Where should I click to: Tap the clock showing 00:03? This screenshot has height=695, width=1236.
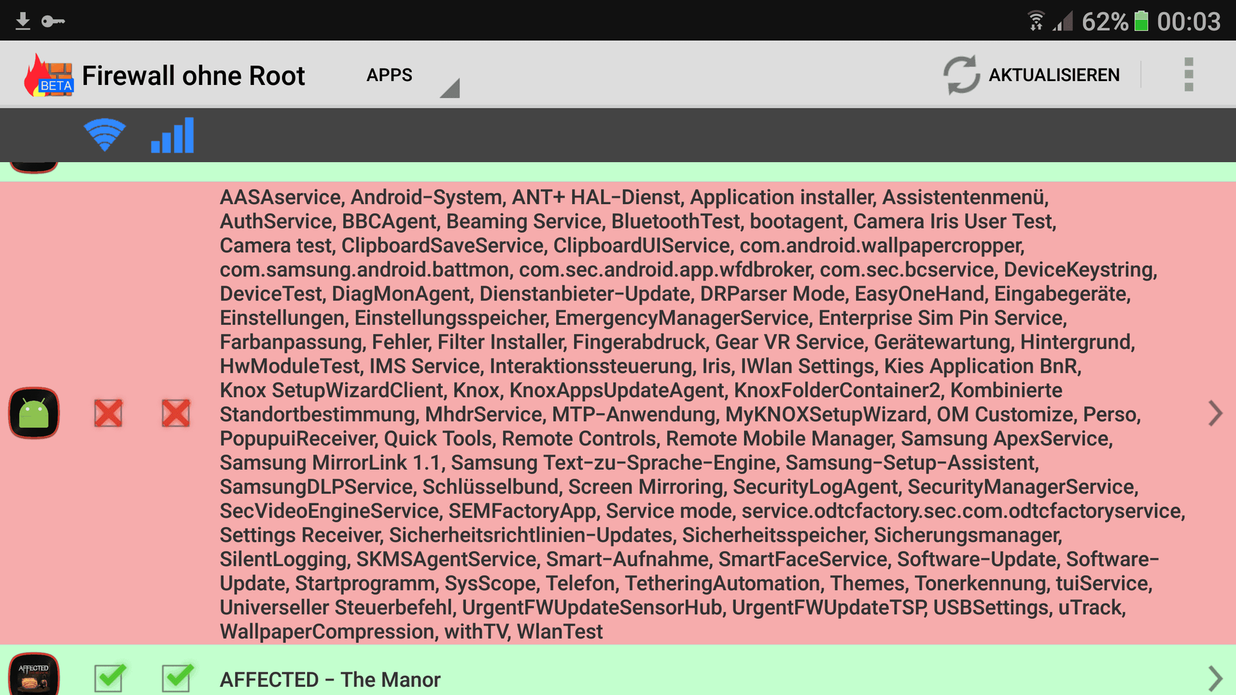pos(1188,21)
